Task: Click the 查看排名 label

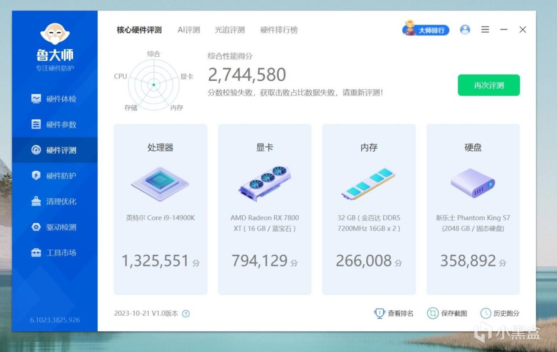Action: point(400,313)
